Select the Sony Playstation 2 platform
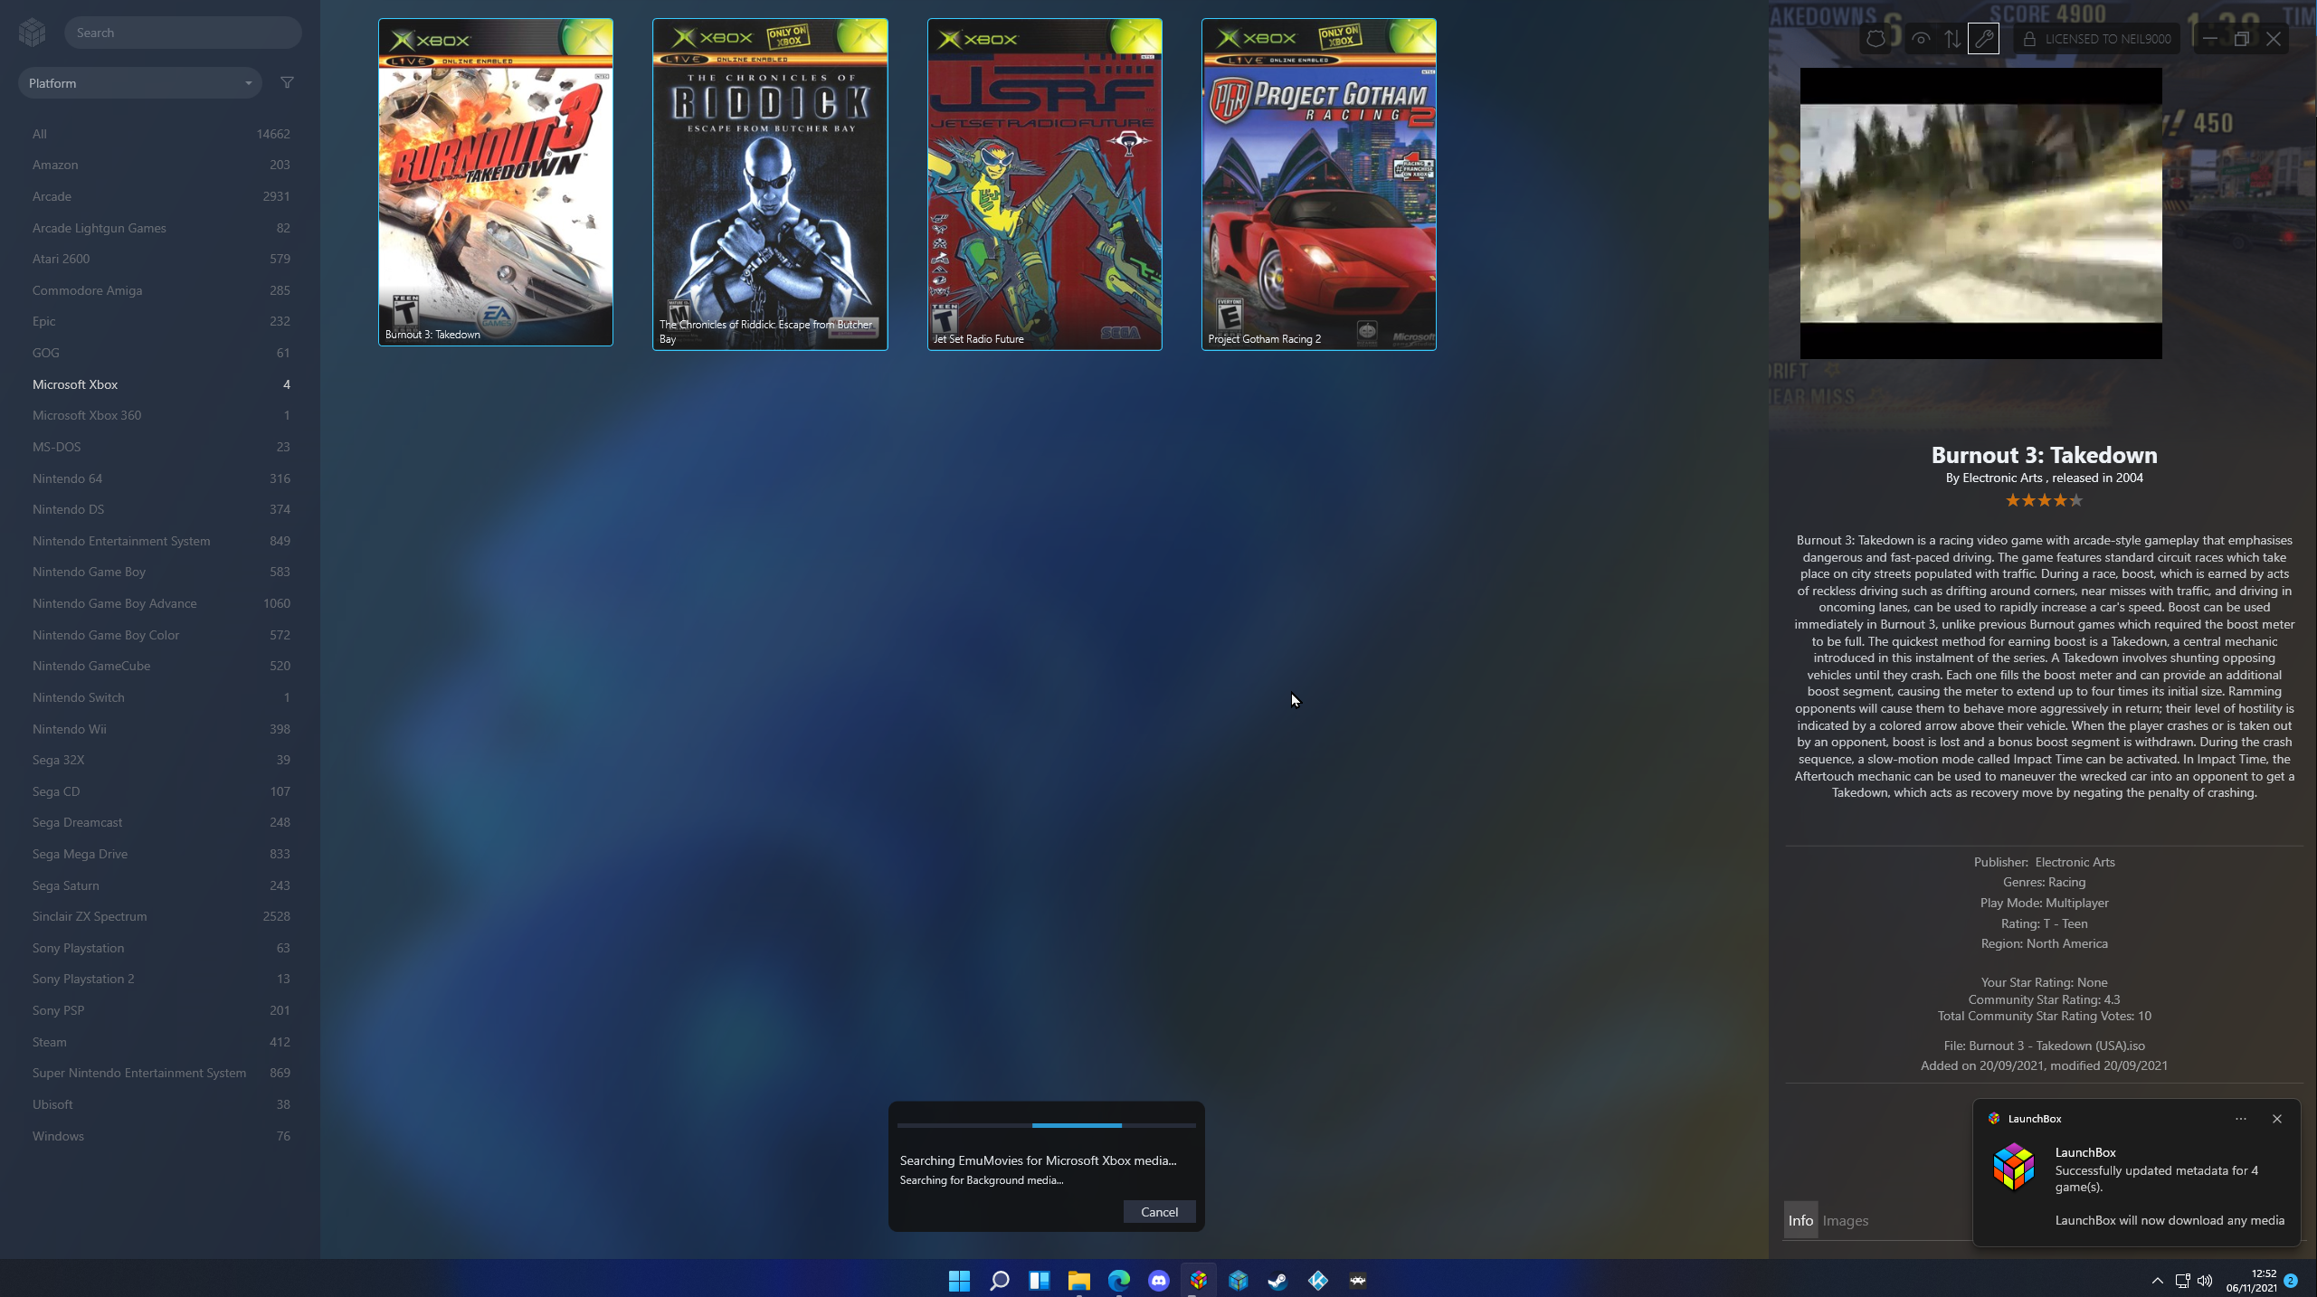The width and height of the screenshot is (2317, 1297). pyautogui.click(x=160, y=979)
